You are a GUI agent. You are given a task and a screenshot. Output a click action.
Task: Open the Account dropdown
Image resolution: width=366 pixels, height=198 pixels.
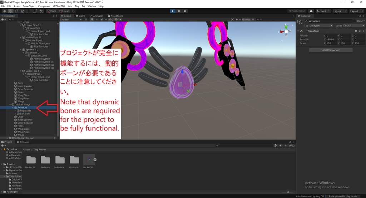coord(323,11)
